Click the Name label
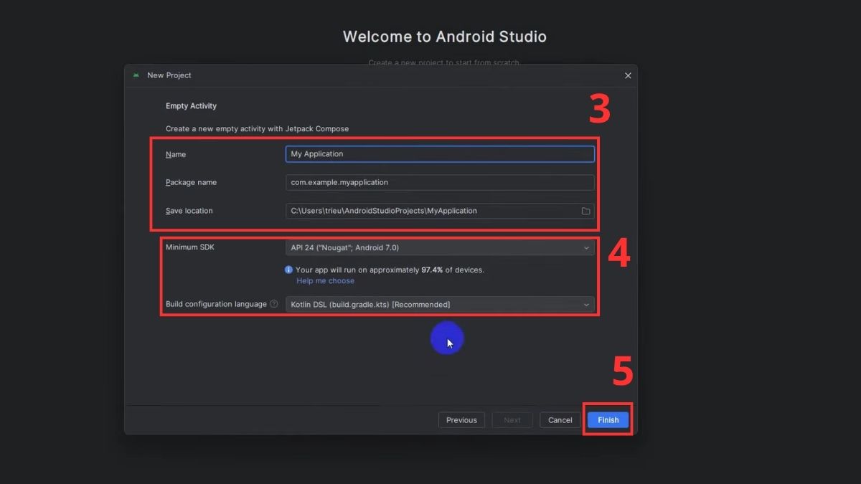861x484 pixels. click(176, 154)
